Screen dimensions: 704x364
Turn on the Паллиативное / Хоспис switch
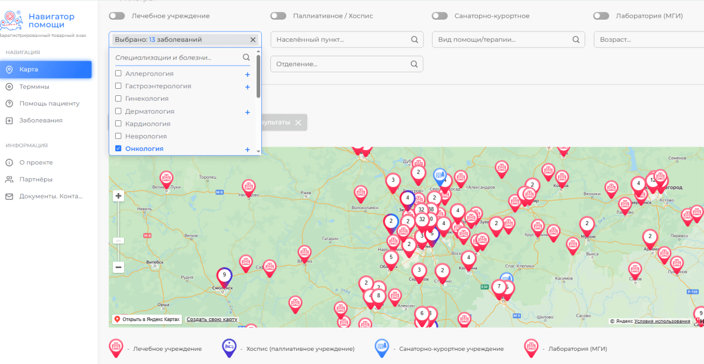click(279, 16)
